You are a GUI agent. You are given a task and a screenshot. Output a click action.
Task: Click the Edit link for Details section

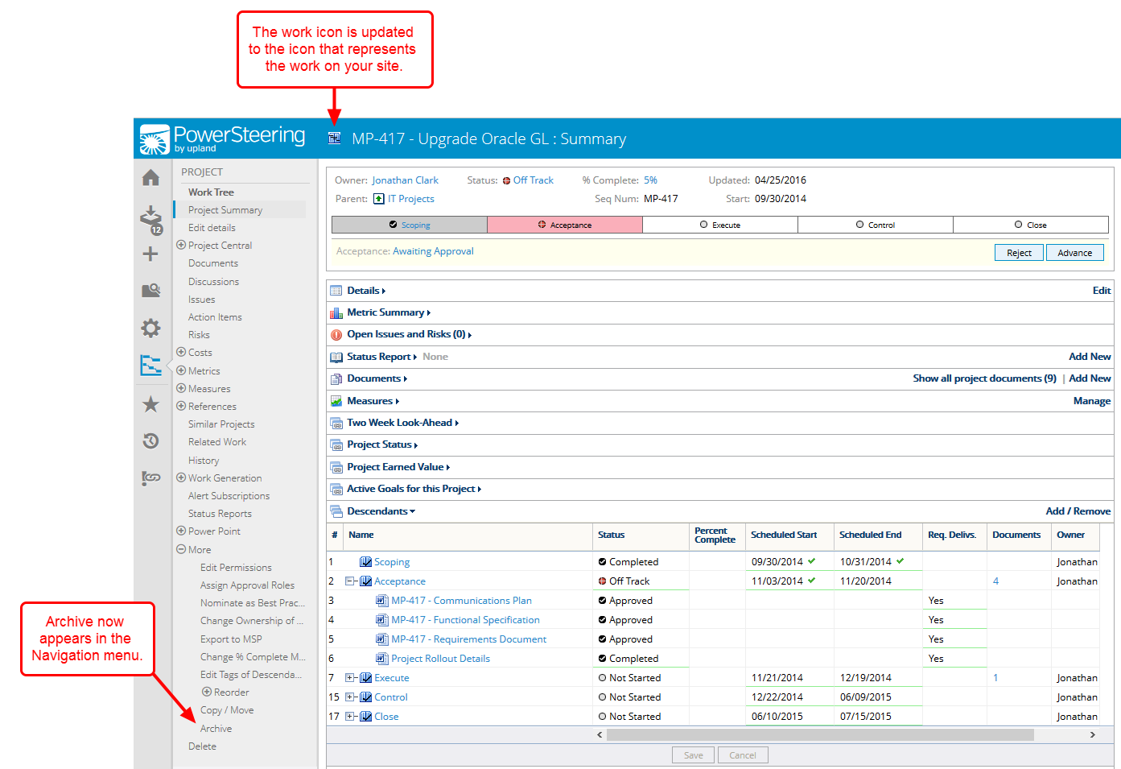tap(1102, 291)
